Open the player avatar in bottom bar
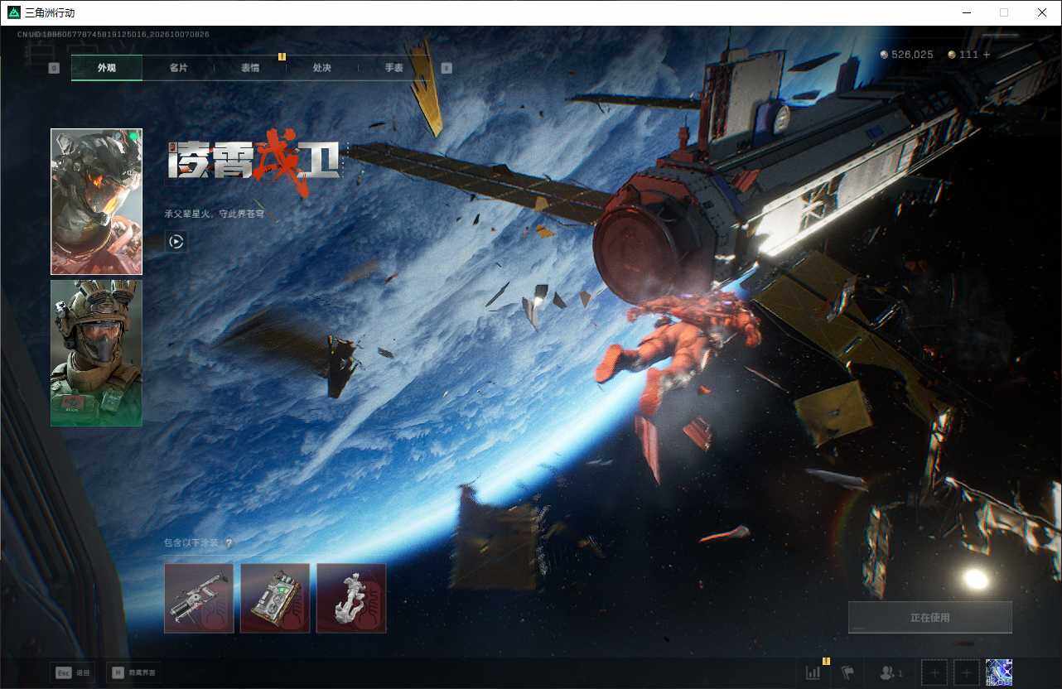The height and width of the screenshot is (689, 1062). click(x=999, y=672)
